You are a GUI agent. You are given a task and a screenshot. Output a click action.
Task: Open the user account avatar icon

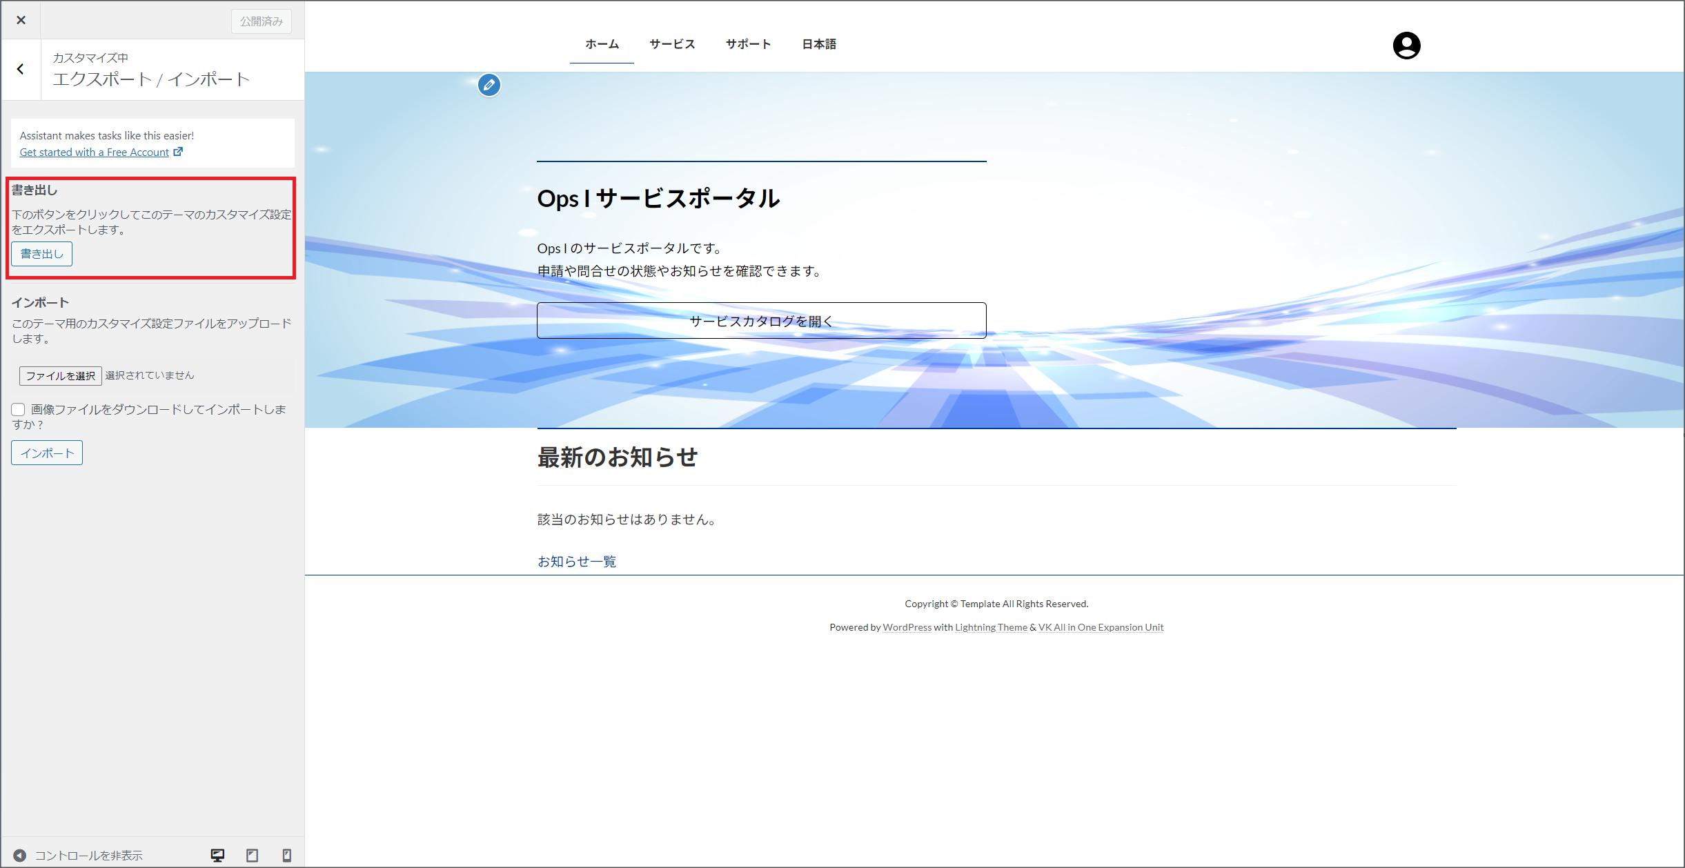[1406, 46]
